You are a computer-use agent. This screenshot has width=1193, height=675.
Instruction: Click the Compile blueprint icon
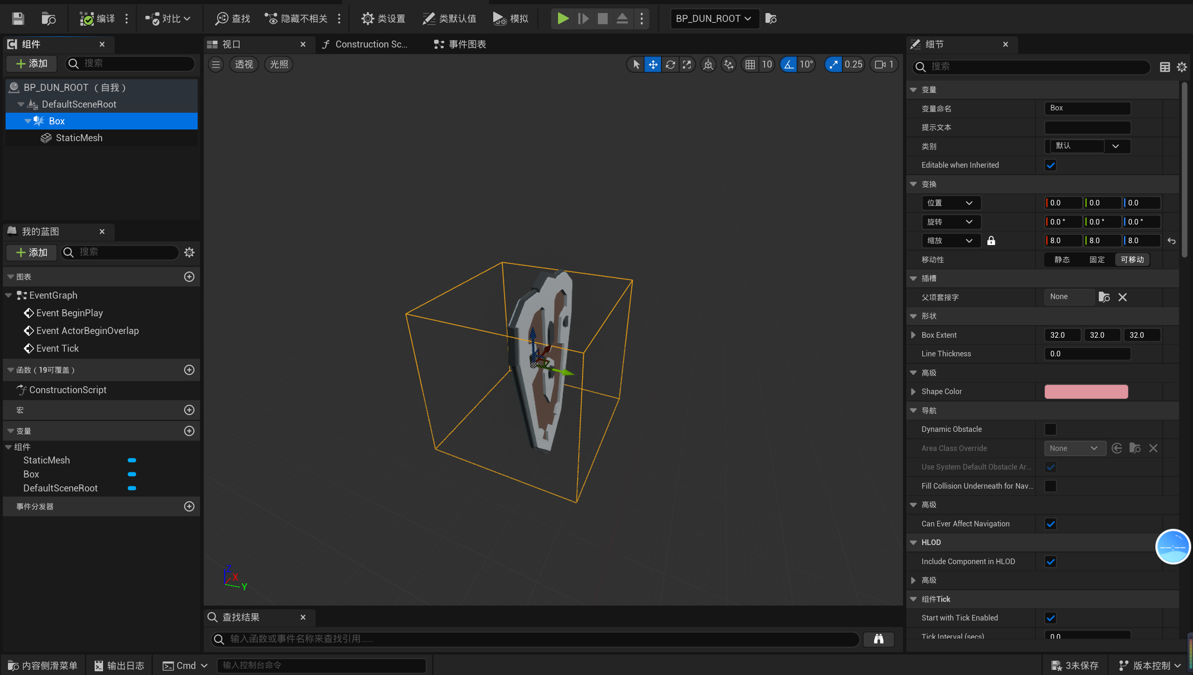tap(87, 19)
